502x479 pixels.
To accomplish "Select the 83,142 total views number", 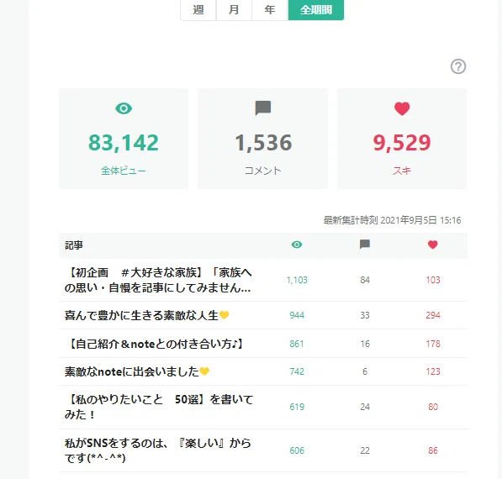I will pyautogui.click(x=124, y=143).
